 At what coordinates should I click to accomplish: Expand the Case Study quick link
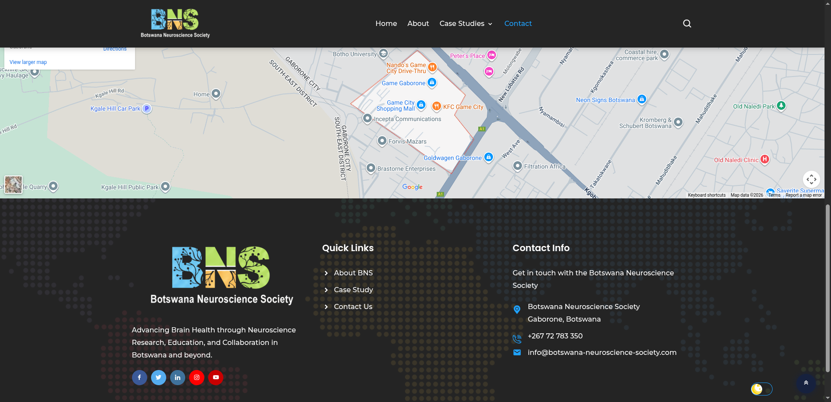tap(353, 290)
